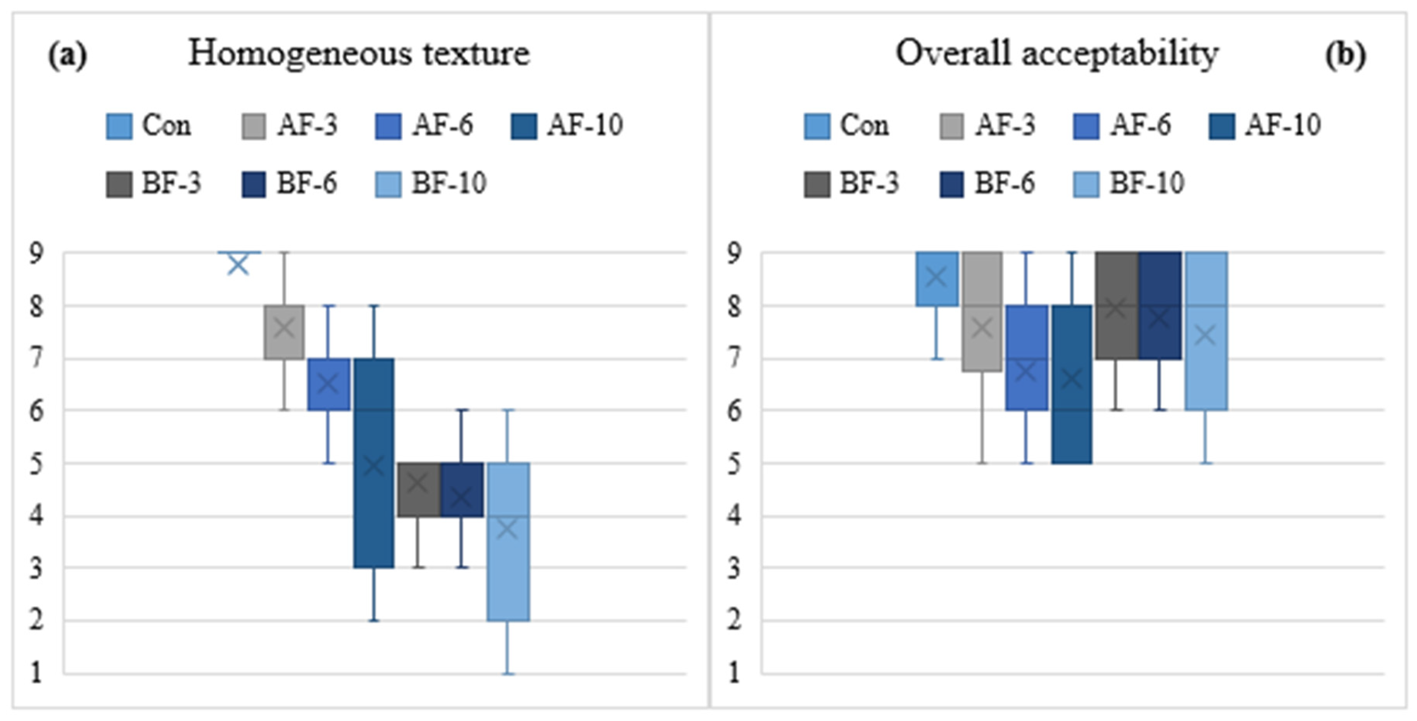Viewport: 1417px width, 721px height.
Task: Click the dark navy BF-6 box in Overall acceptability
Action: (x=1160, y=306)
